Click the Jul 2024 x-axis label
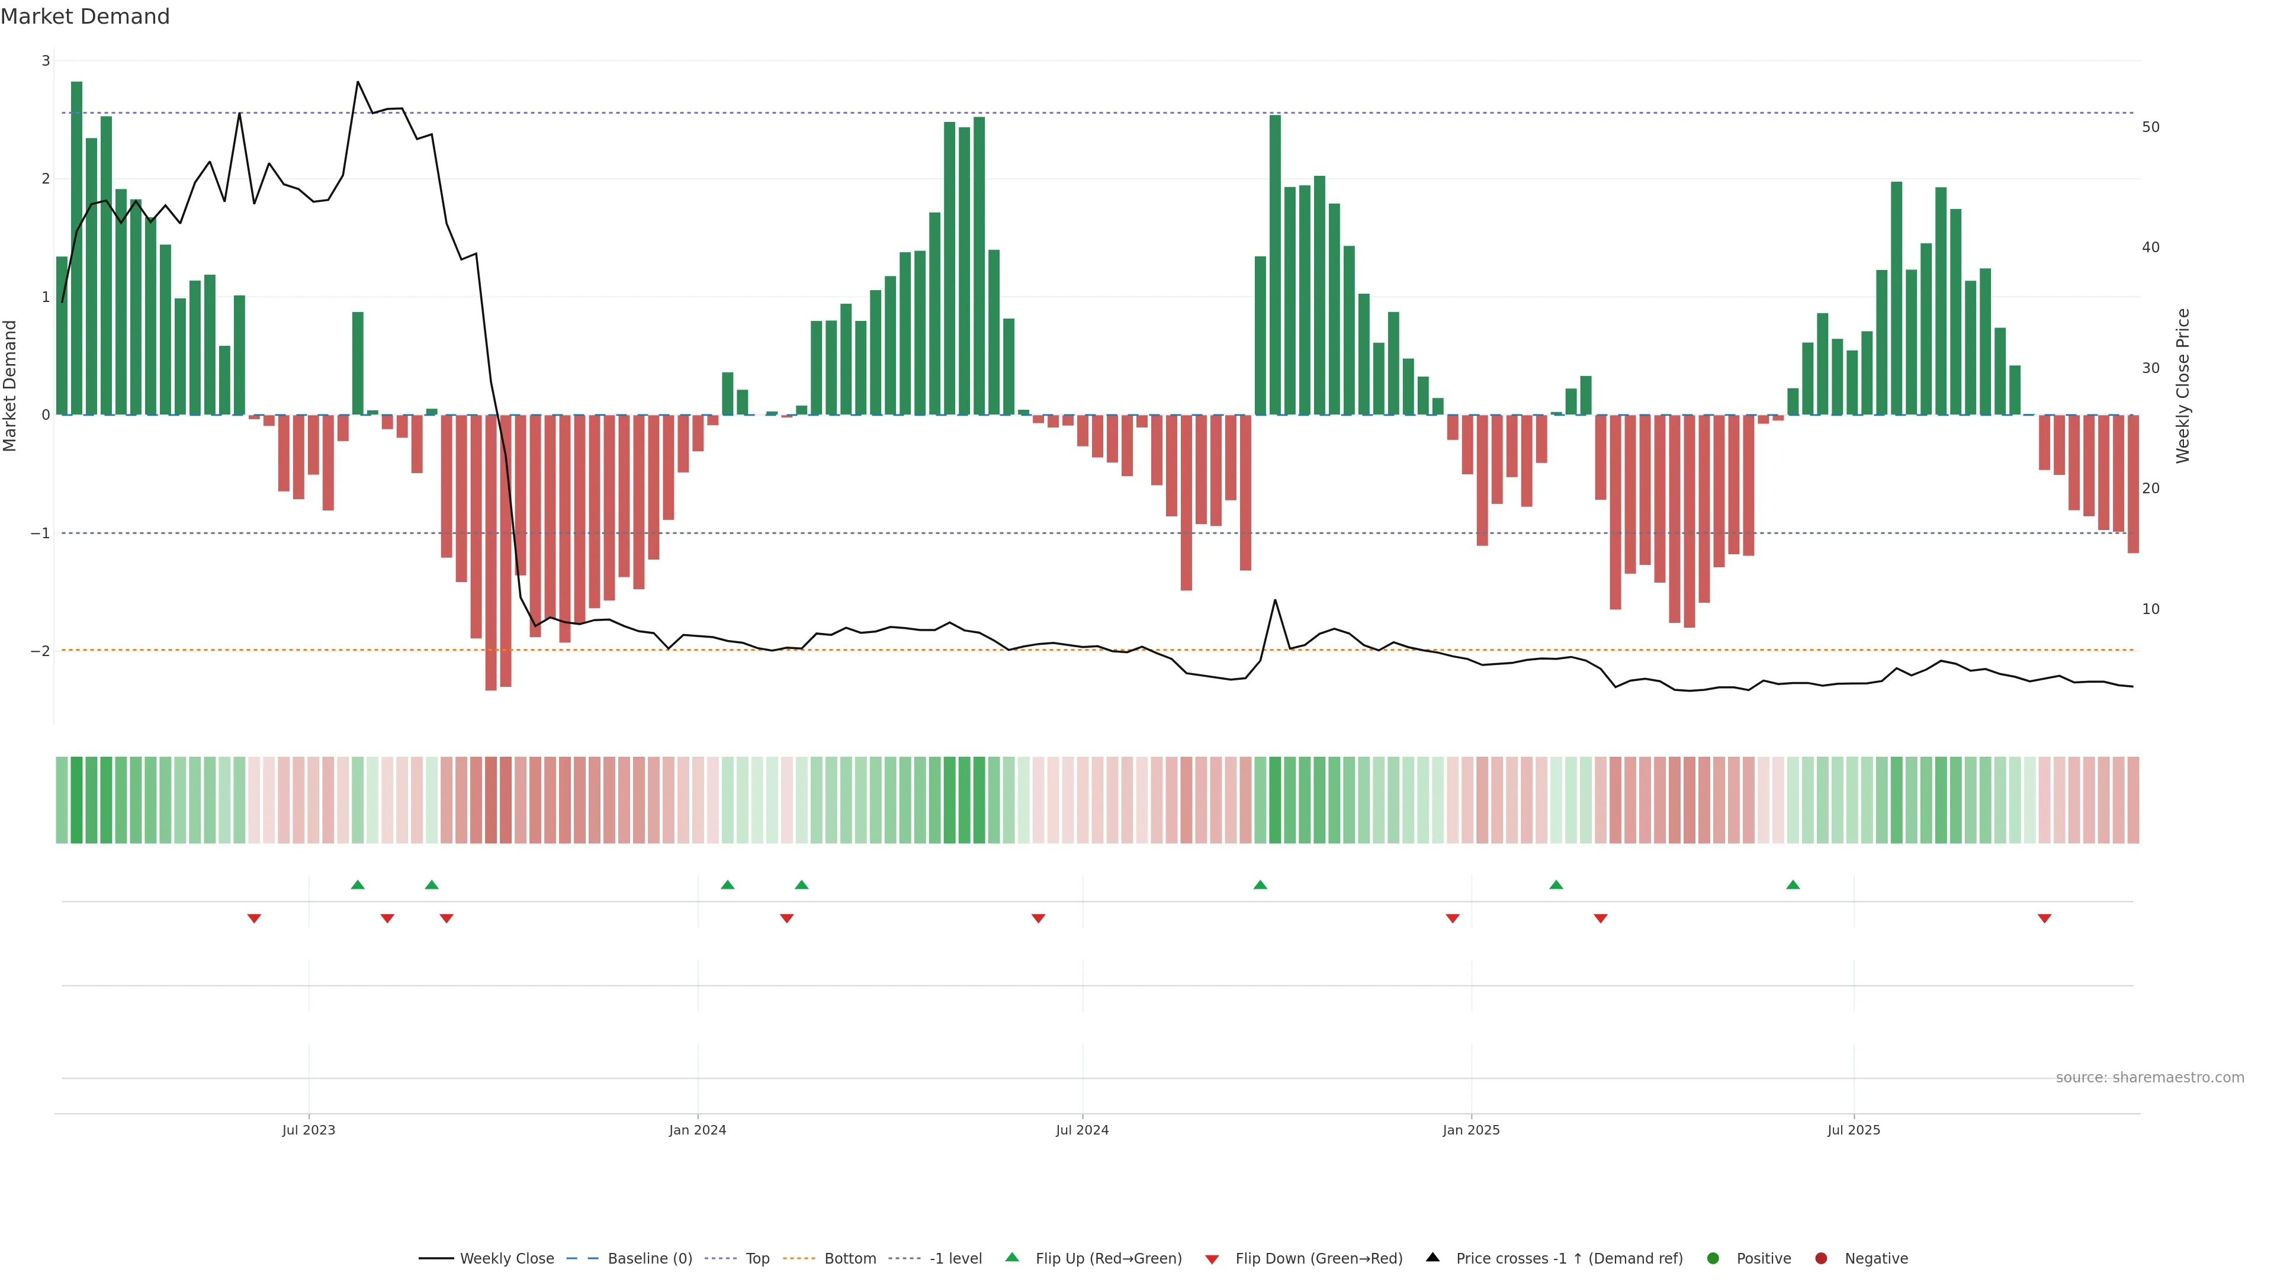Screen dimensions: 2274x1279 click(1083, 1130)
